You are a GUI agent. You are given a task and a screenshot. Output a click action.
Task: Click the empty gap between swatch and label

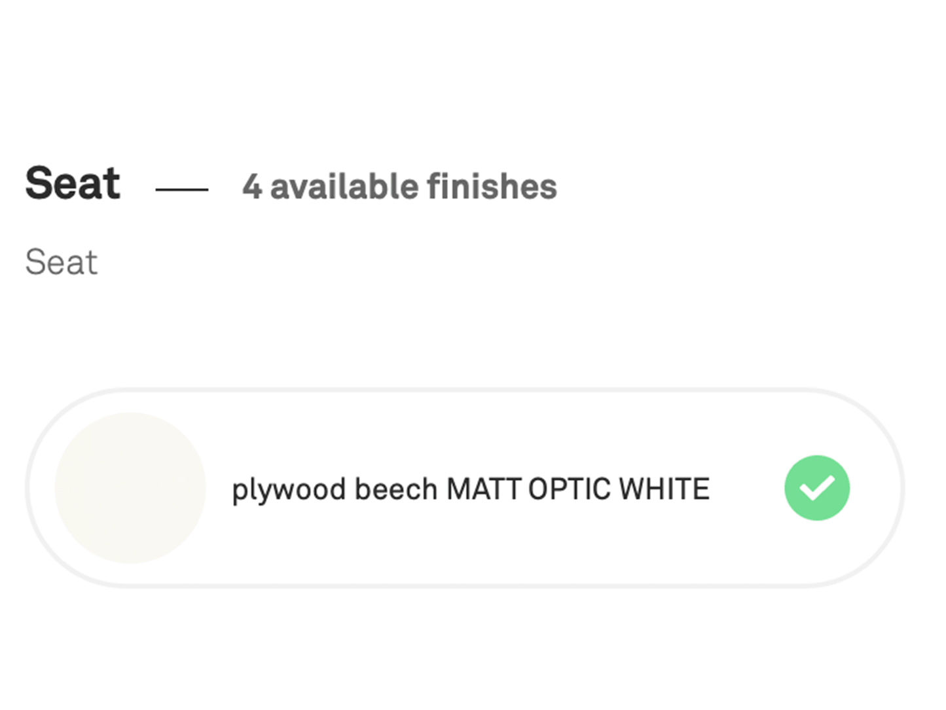(x=219, y=489)
